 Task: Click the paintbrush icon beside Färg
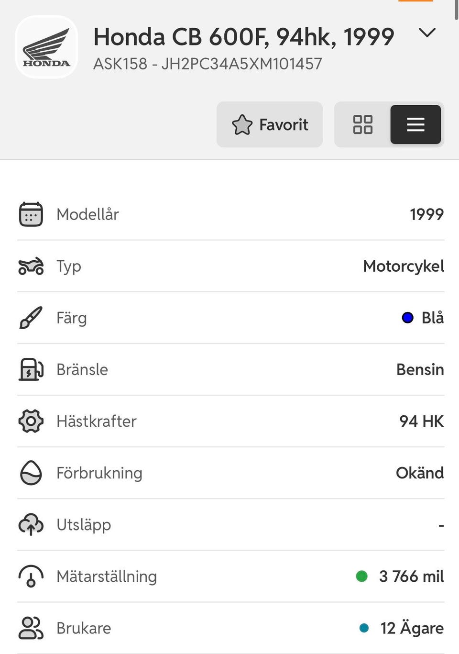tap(31, 318)
